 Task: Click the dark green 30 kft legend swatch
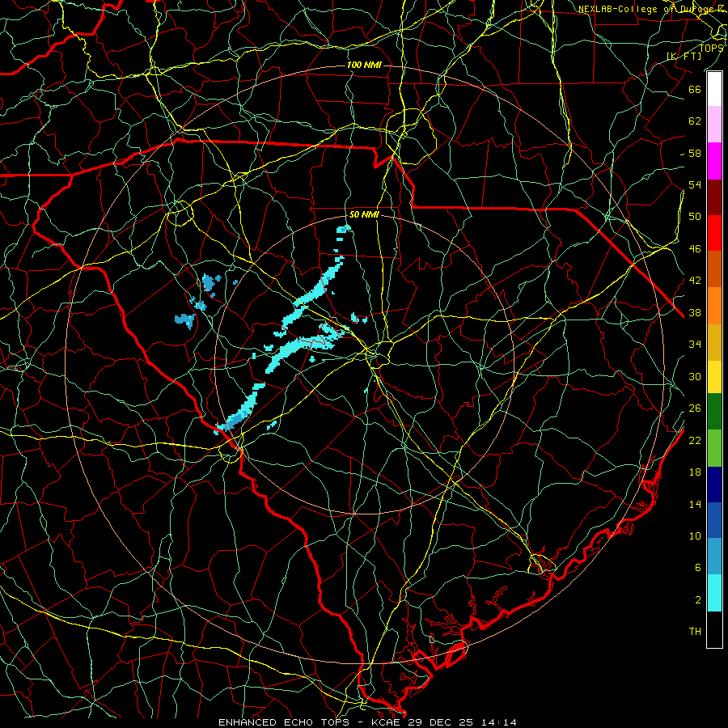pos(714,412)
